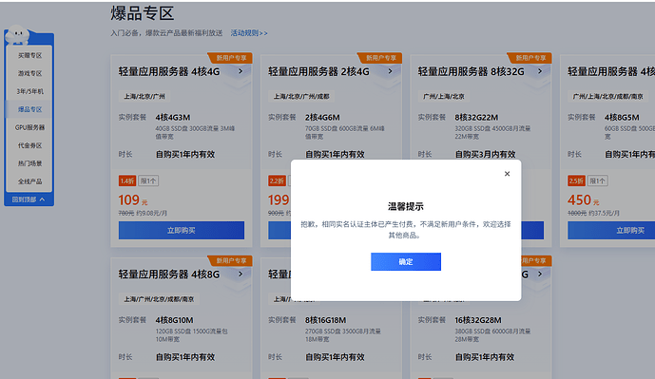Click 1.4折 discount badge
Screen dimensions: 655x379
pyautogui.click(x=127, y=180)
